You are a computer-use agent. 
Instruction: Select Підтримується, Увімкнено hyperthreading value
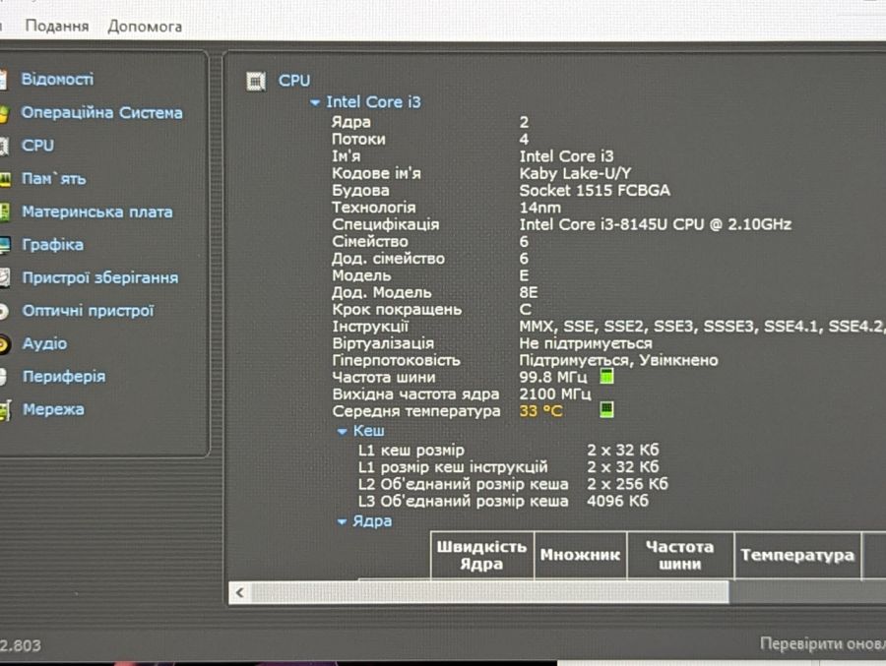[619, 360]
